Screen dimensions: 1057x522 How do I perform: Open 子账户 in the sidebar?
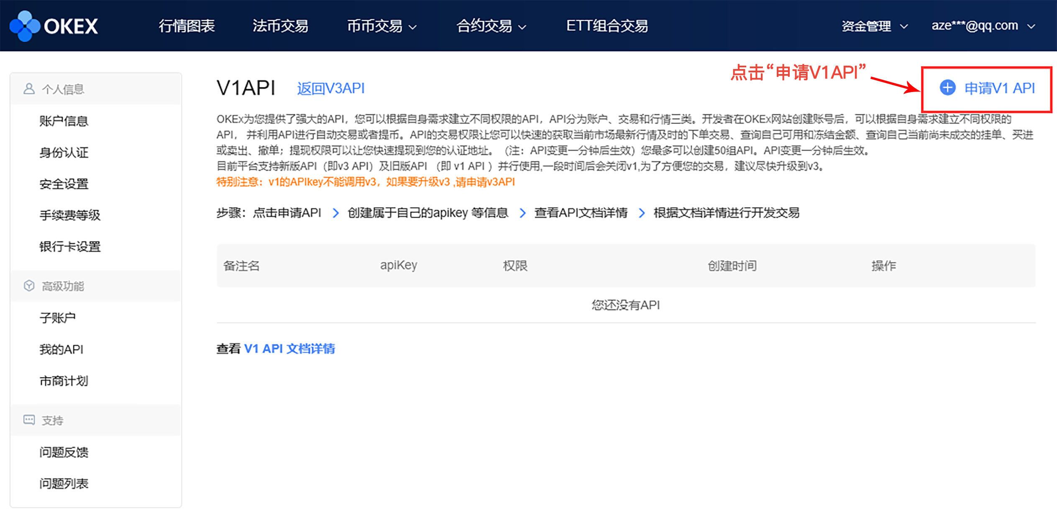pyautogui.click(x=58, y=318)
